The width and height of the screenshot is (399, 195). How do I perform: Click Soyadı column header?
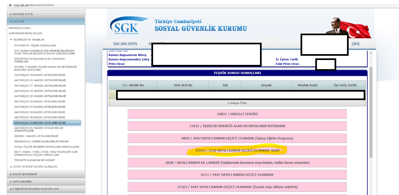click(x=266, y=85)
